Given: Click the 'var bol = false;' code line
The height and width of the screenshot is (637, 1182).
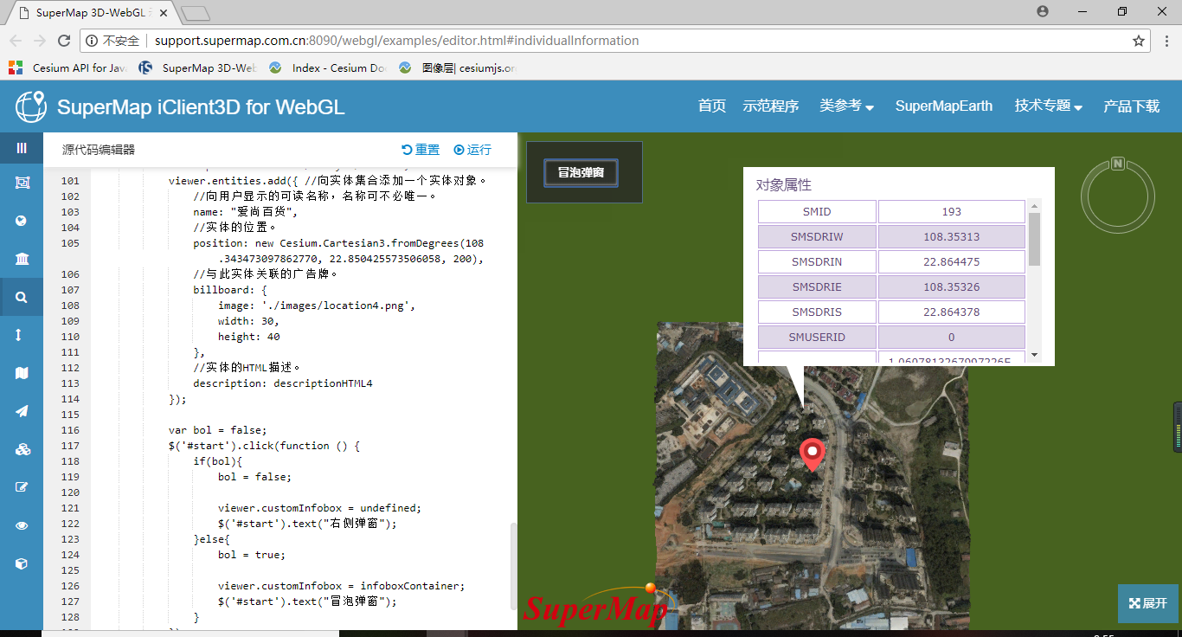Looking at the screenshot, I should tap(217, 430).
